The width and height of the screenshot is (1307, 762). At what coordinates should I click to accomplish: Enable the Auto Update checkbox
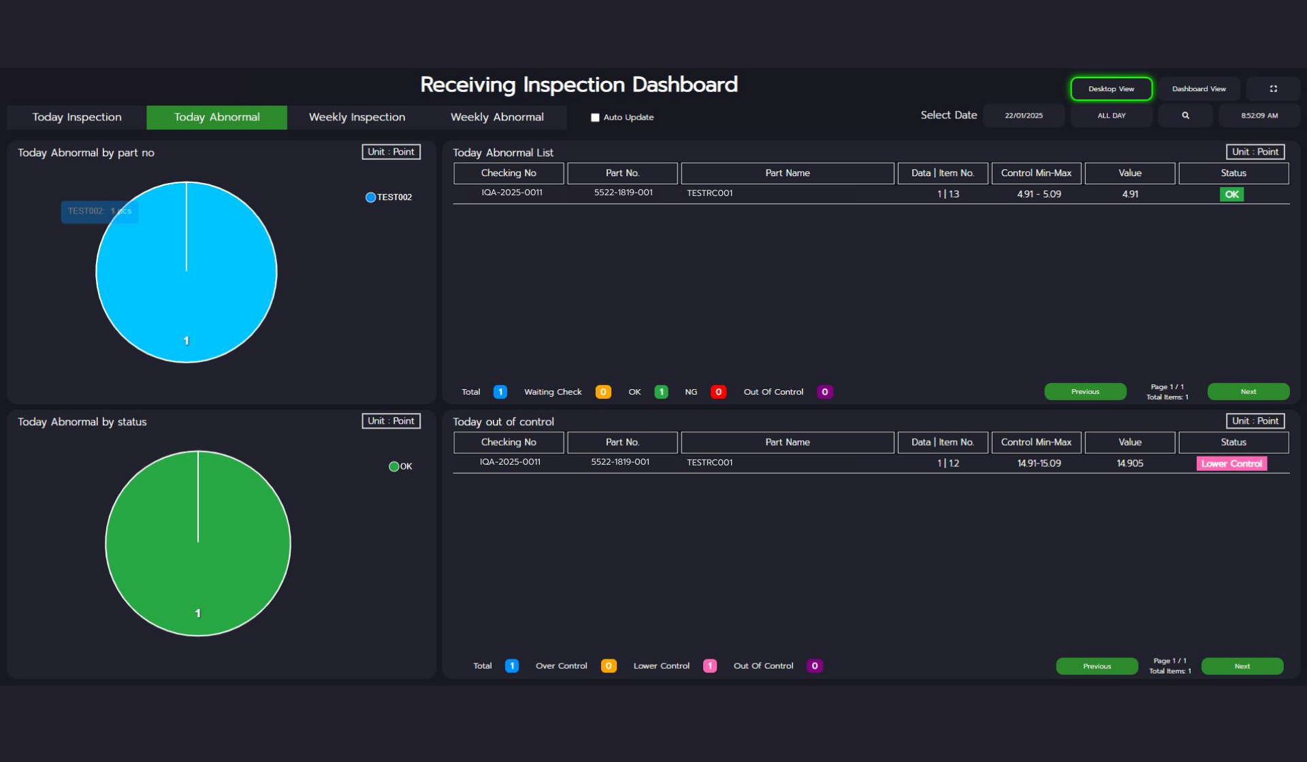[595, 118]
